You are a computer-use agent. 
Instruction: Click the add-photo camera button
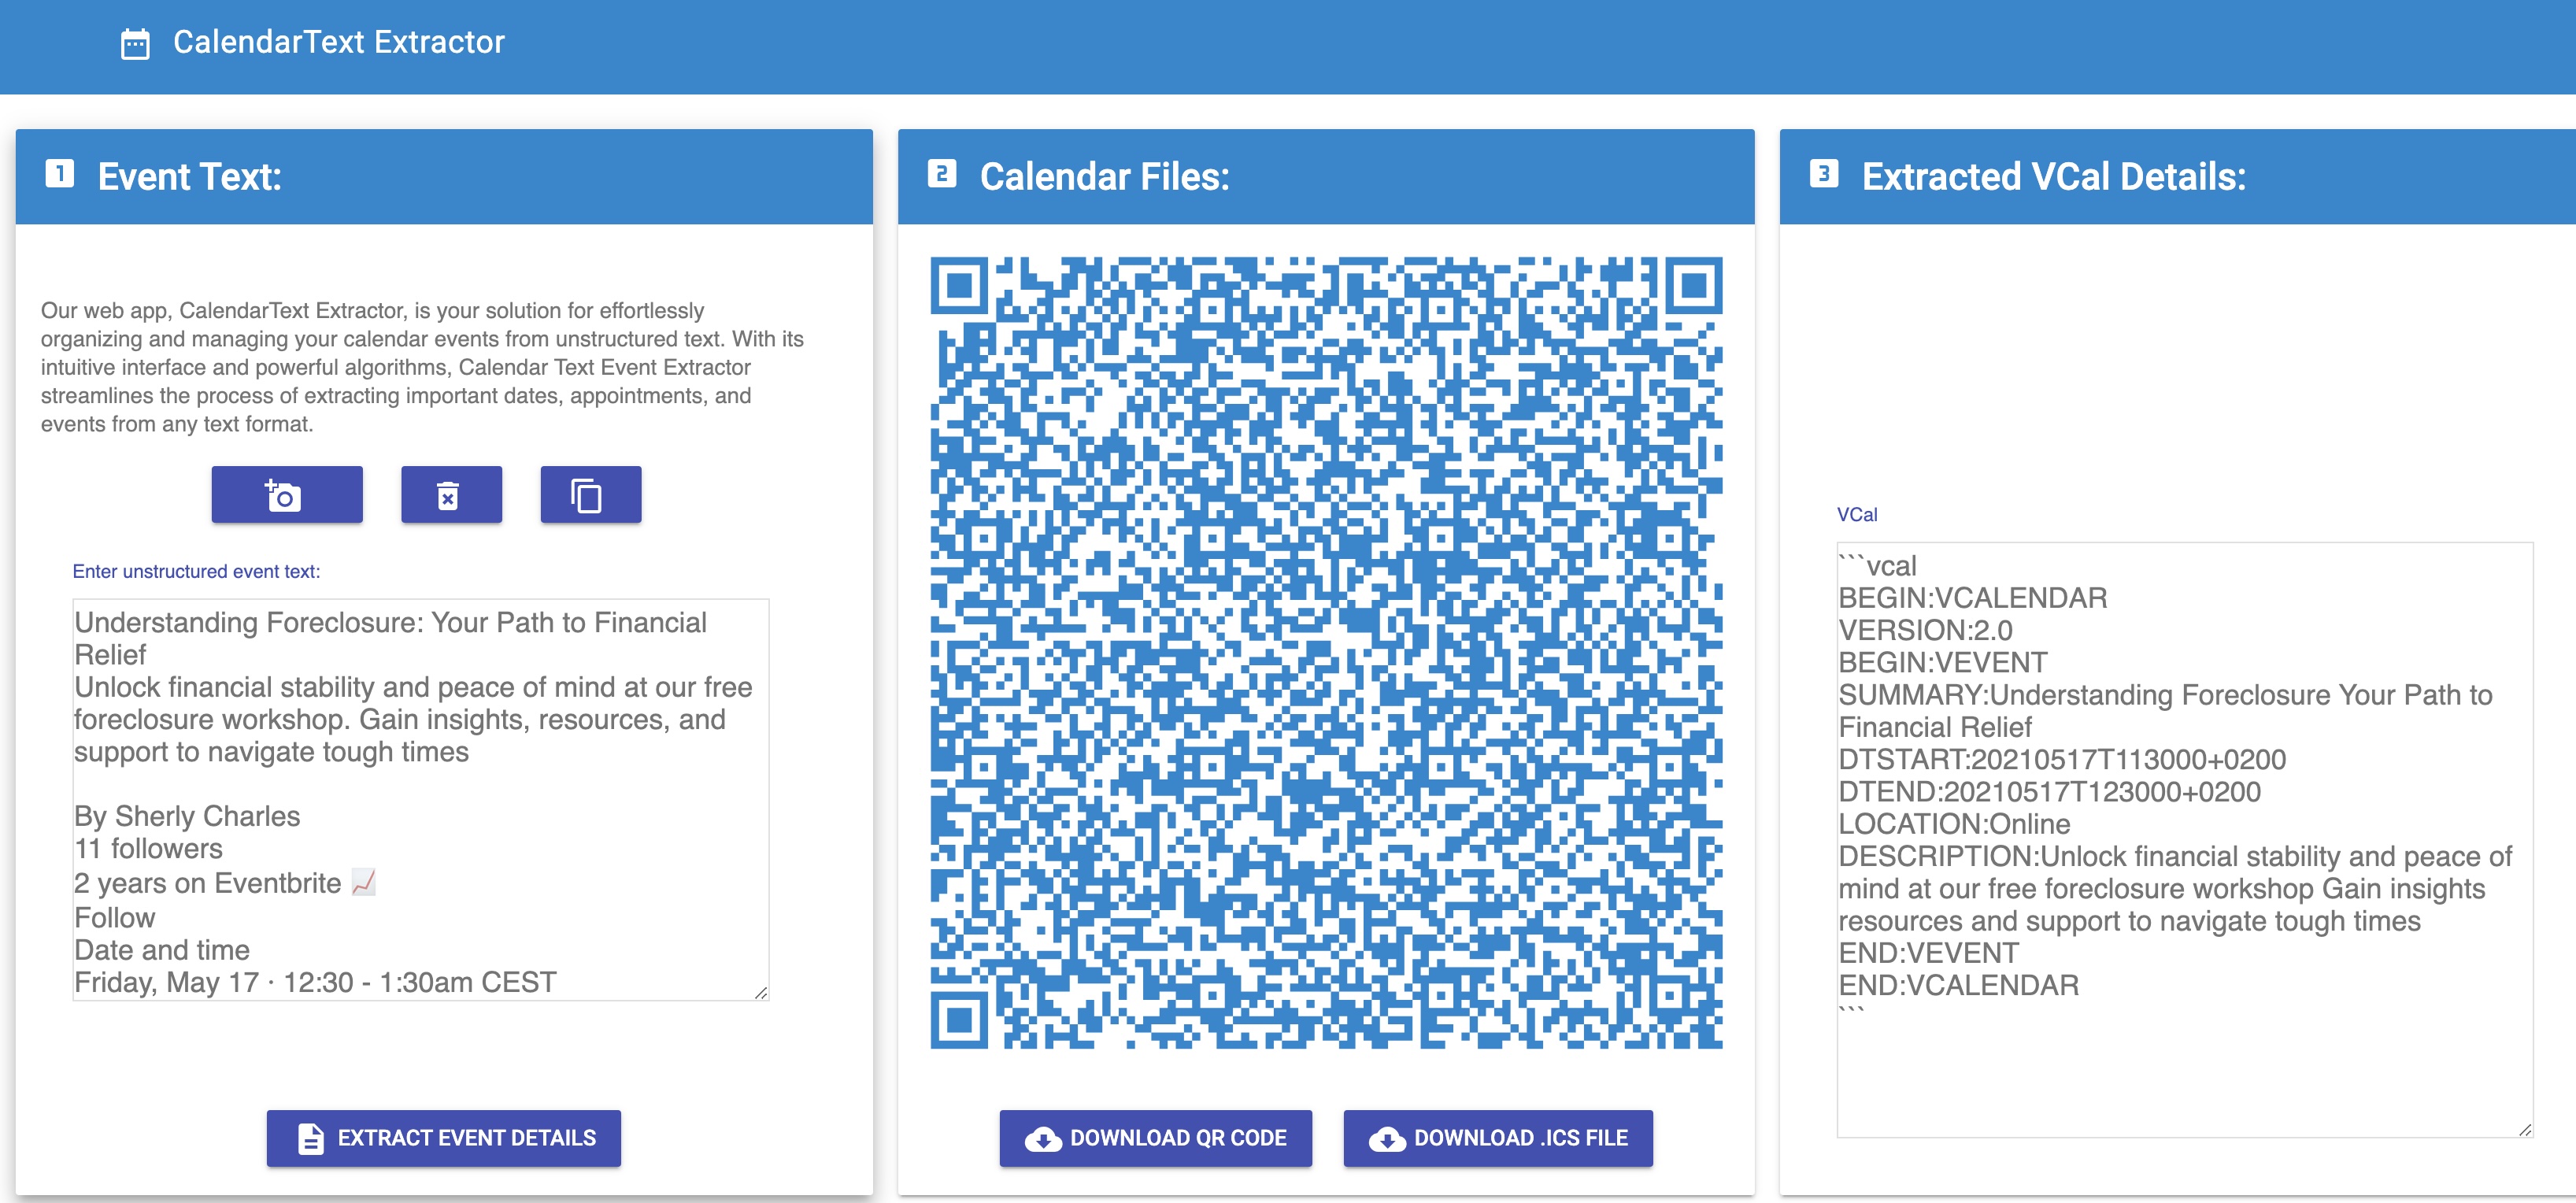tap(286, 495)
